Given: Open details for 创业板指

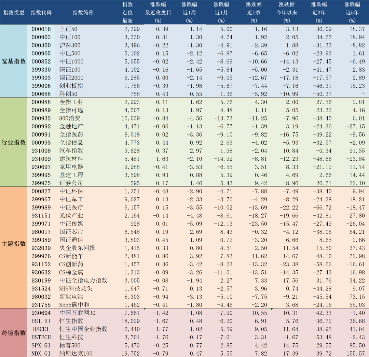Looking at the screenshot, I should [x=72, y=85].
